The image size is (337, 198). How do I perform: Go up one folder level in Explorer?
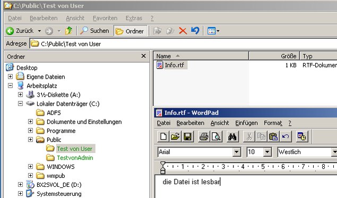[x=69, y=31]
